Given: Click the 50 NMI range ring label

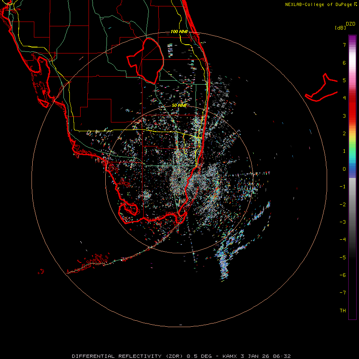Looking at the screenshot, I should [179, 105].
